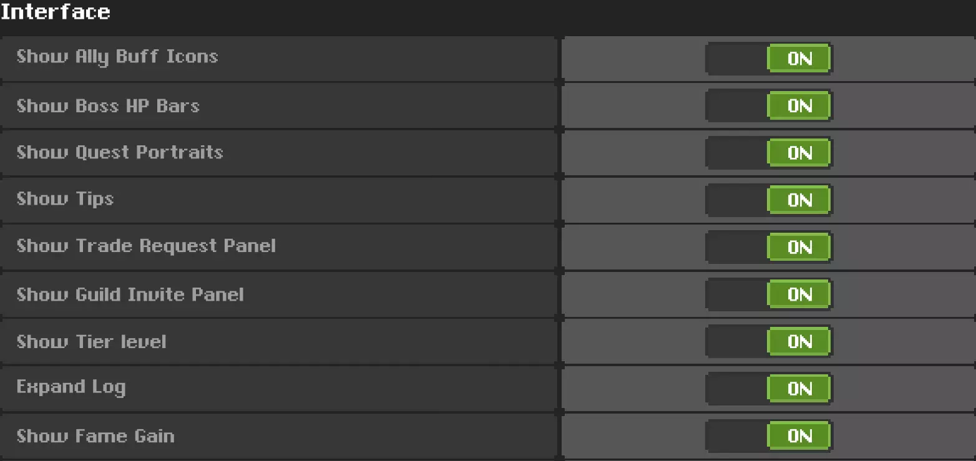Select the Show Ally Buff Icons label
The width and height of the screenshot is (976, 461).
117,57
